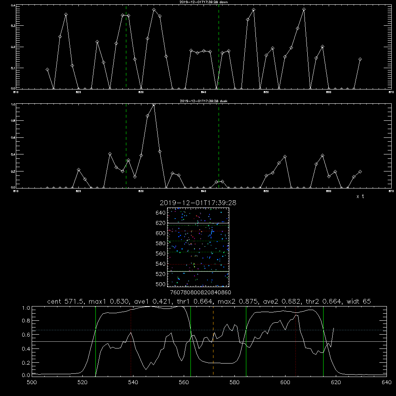Screen dimensions: 396x396
Task: Click the '640' tick label on the bottom plot x-axis
Action: (386, 382)
